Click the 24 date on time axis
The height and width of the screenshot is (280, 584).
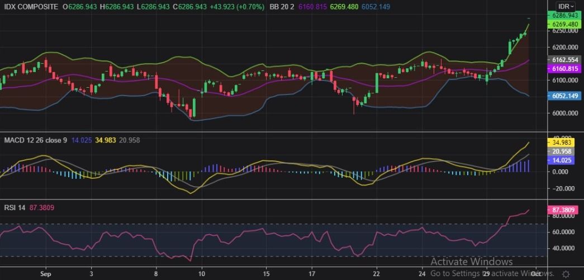(423, 274)
